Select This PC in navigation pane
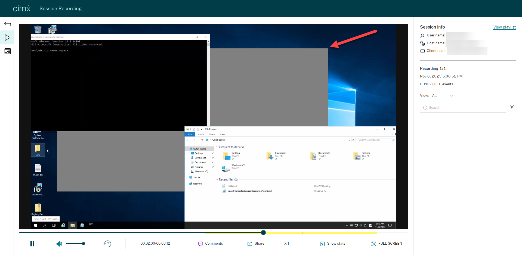The height and width of the screenshot is (255, 522). 197,178
